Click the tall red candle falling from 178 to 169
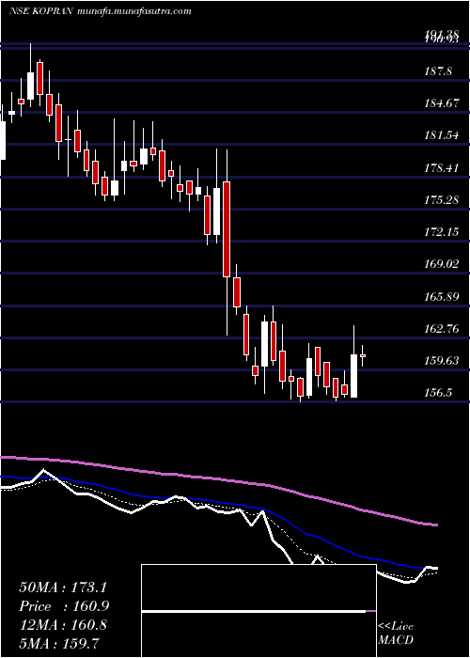 (x=227, y=229)
